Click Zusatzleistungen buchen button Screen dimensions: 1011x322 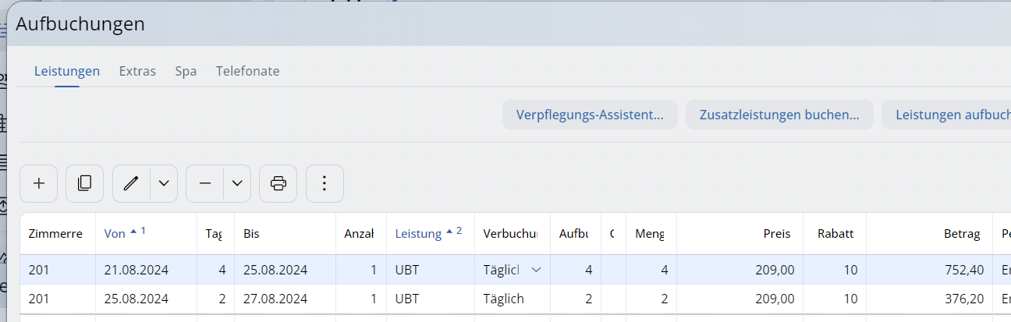[779, 115]
